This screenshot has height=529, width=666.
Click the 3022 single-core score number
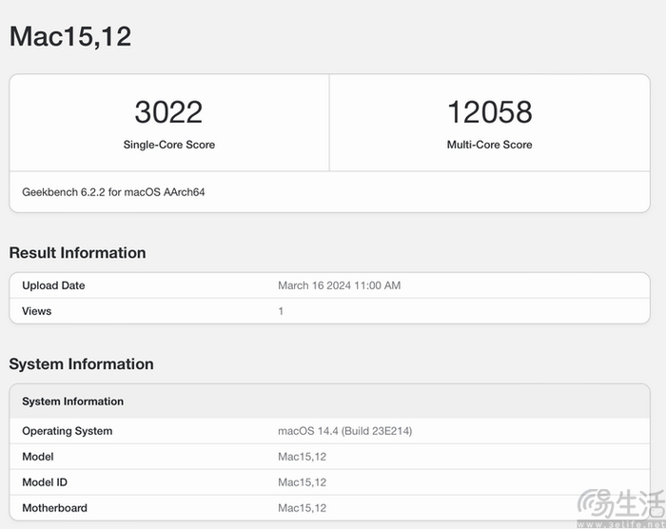168,112
